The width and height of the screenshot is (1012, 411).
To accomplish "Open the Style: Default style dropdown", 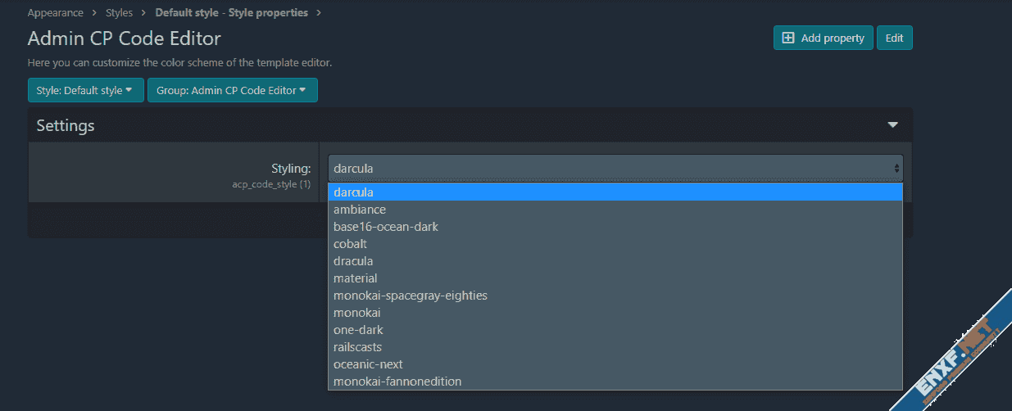I will (85, 90).
